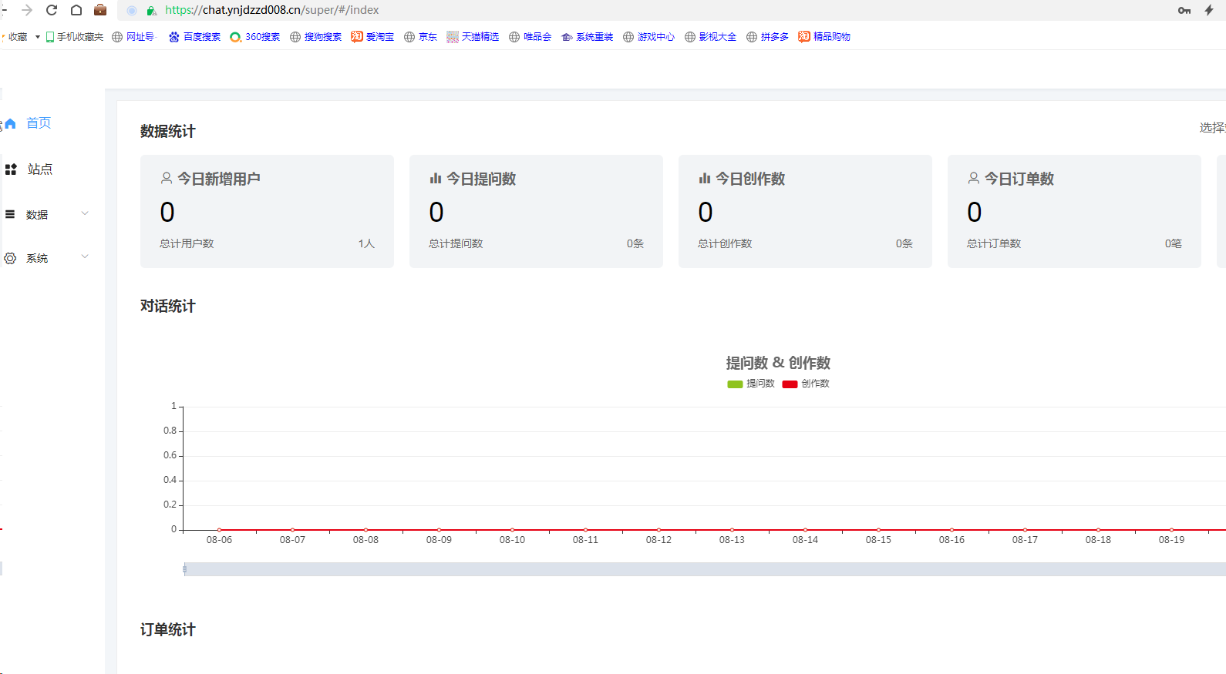Click the user icon in 今日新增用户 card
This screenshot has width=1226, height=674.
tap(167, 178)
